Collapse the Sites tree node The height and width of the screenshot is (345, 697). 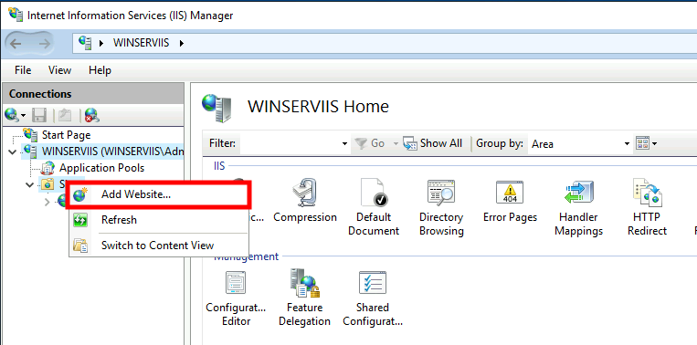point(30,184)
